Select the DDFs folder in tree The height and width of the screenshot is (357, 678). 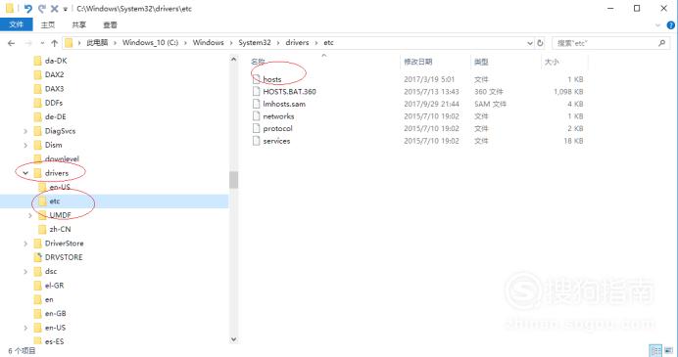pos(54,103)
